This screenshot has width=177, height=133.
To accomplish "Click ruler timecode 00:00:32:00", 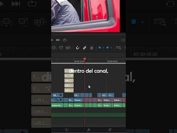I will tap(79, 61).
